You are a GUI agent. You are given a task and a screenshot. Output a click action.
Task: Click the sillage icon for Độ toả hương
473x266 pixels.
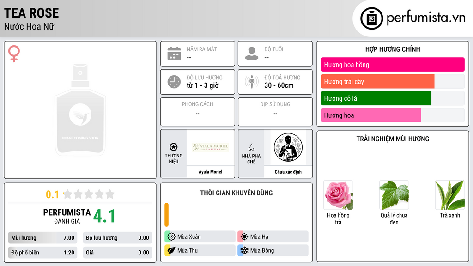point(252,82)
